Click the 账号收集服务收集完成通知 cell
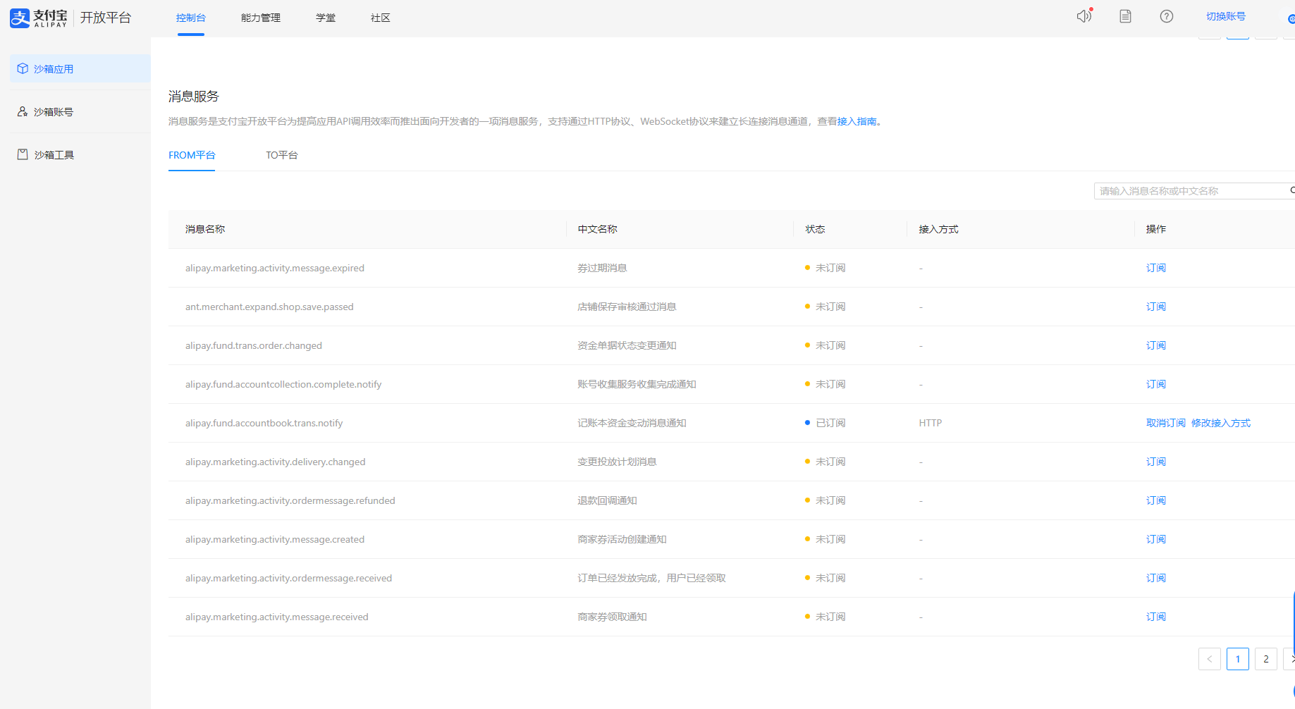 tap(637, 384)
